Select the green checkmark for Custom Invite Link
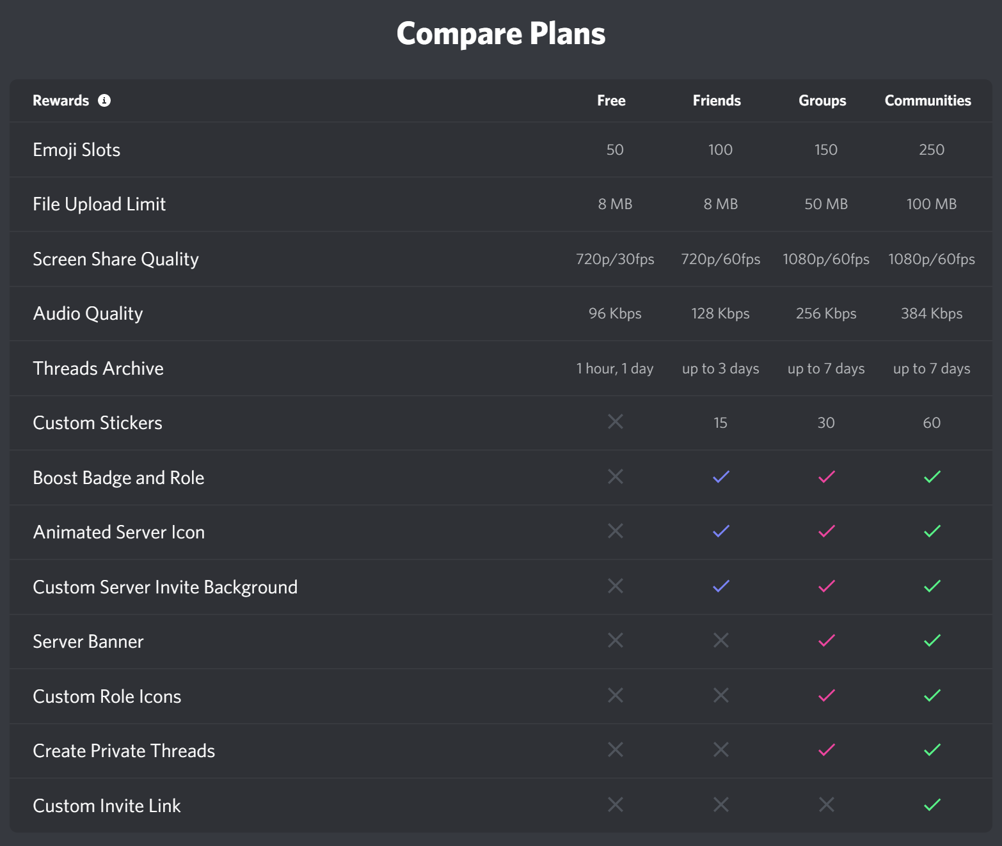 click(x=932, y=805)
